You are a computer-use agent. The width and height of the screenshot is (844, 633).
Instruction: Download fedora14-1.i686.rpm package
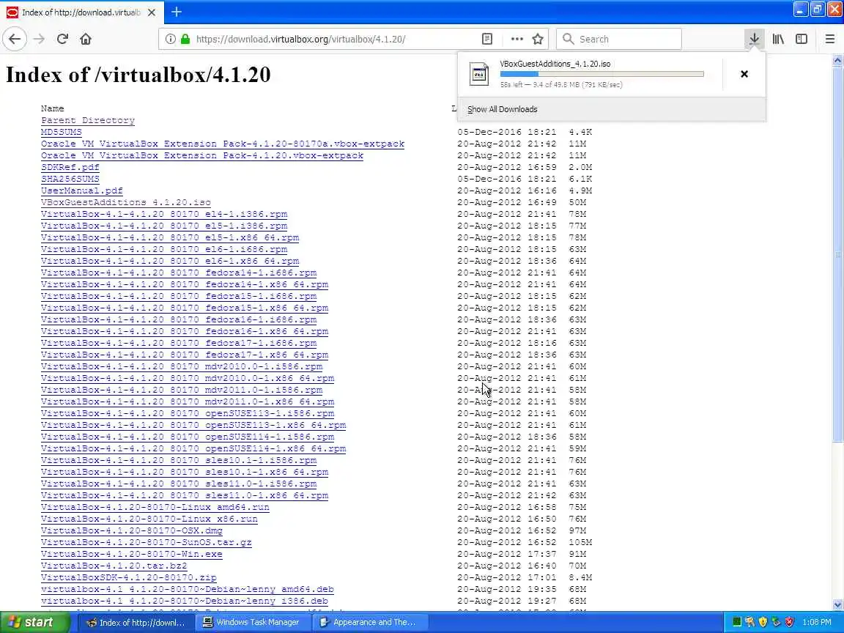click(179, 273)
